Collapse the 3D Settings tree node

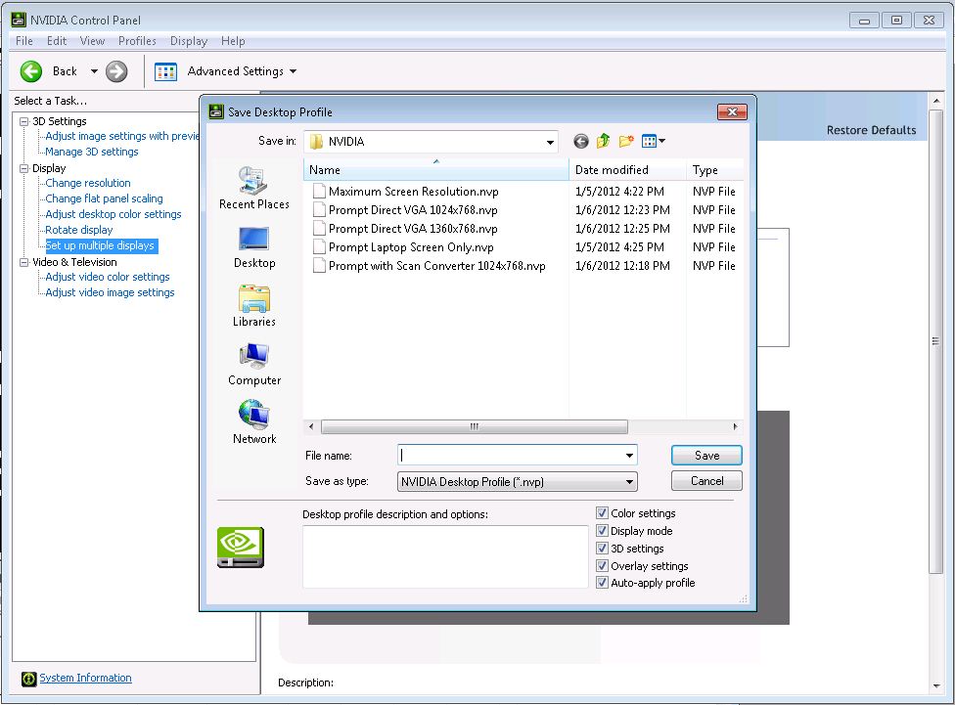tap(24, 121)
